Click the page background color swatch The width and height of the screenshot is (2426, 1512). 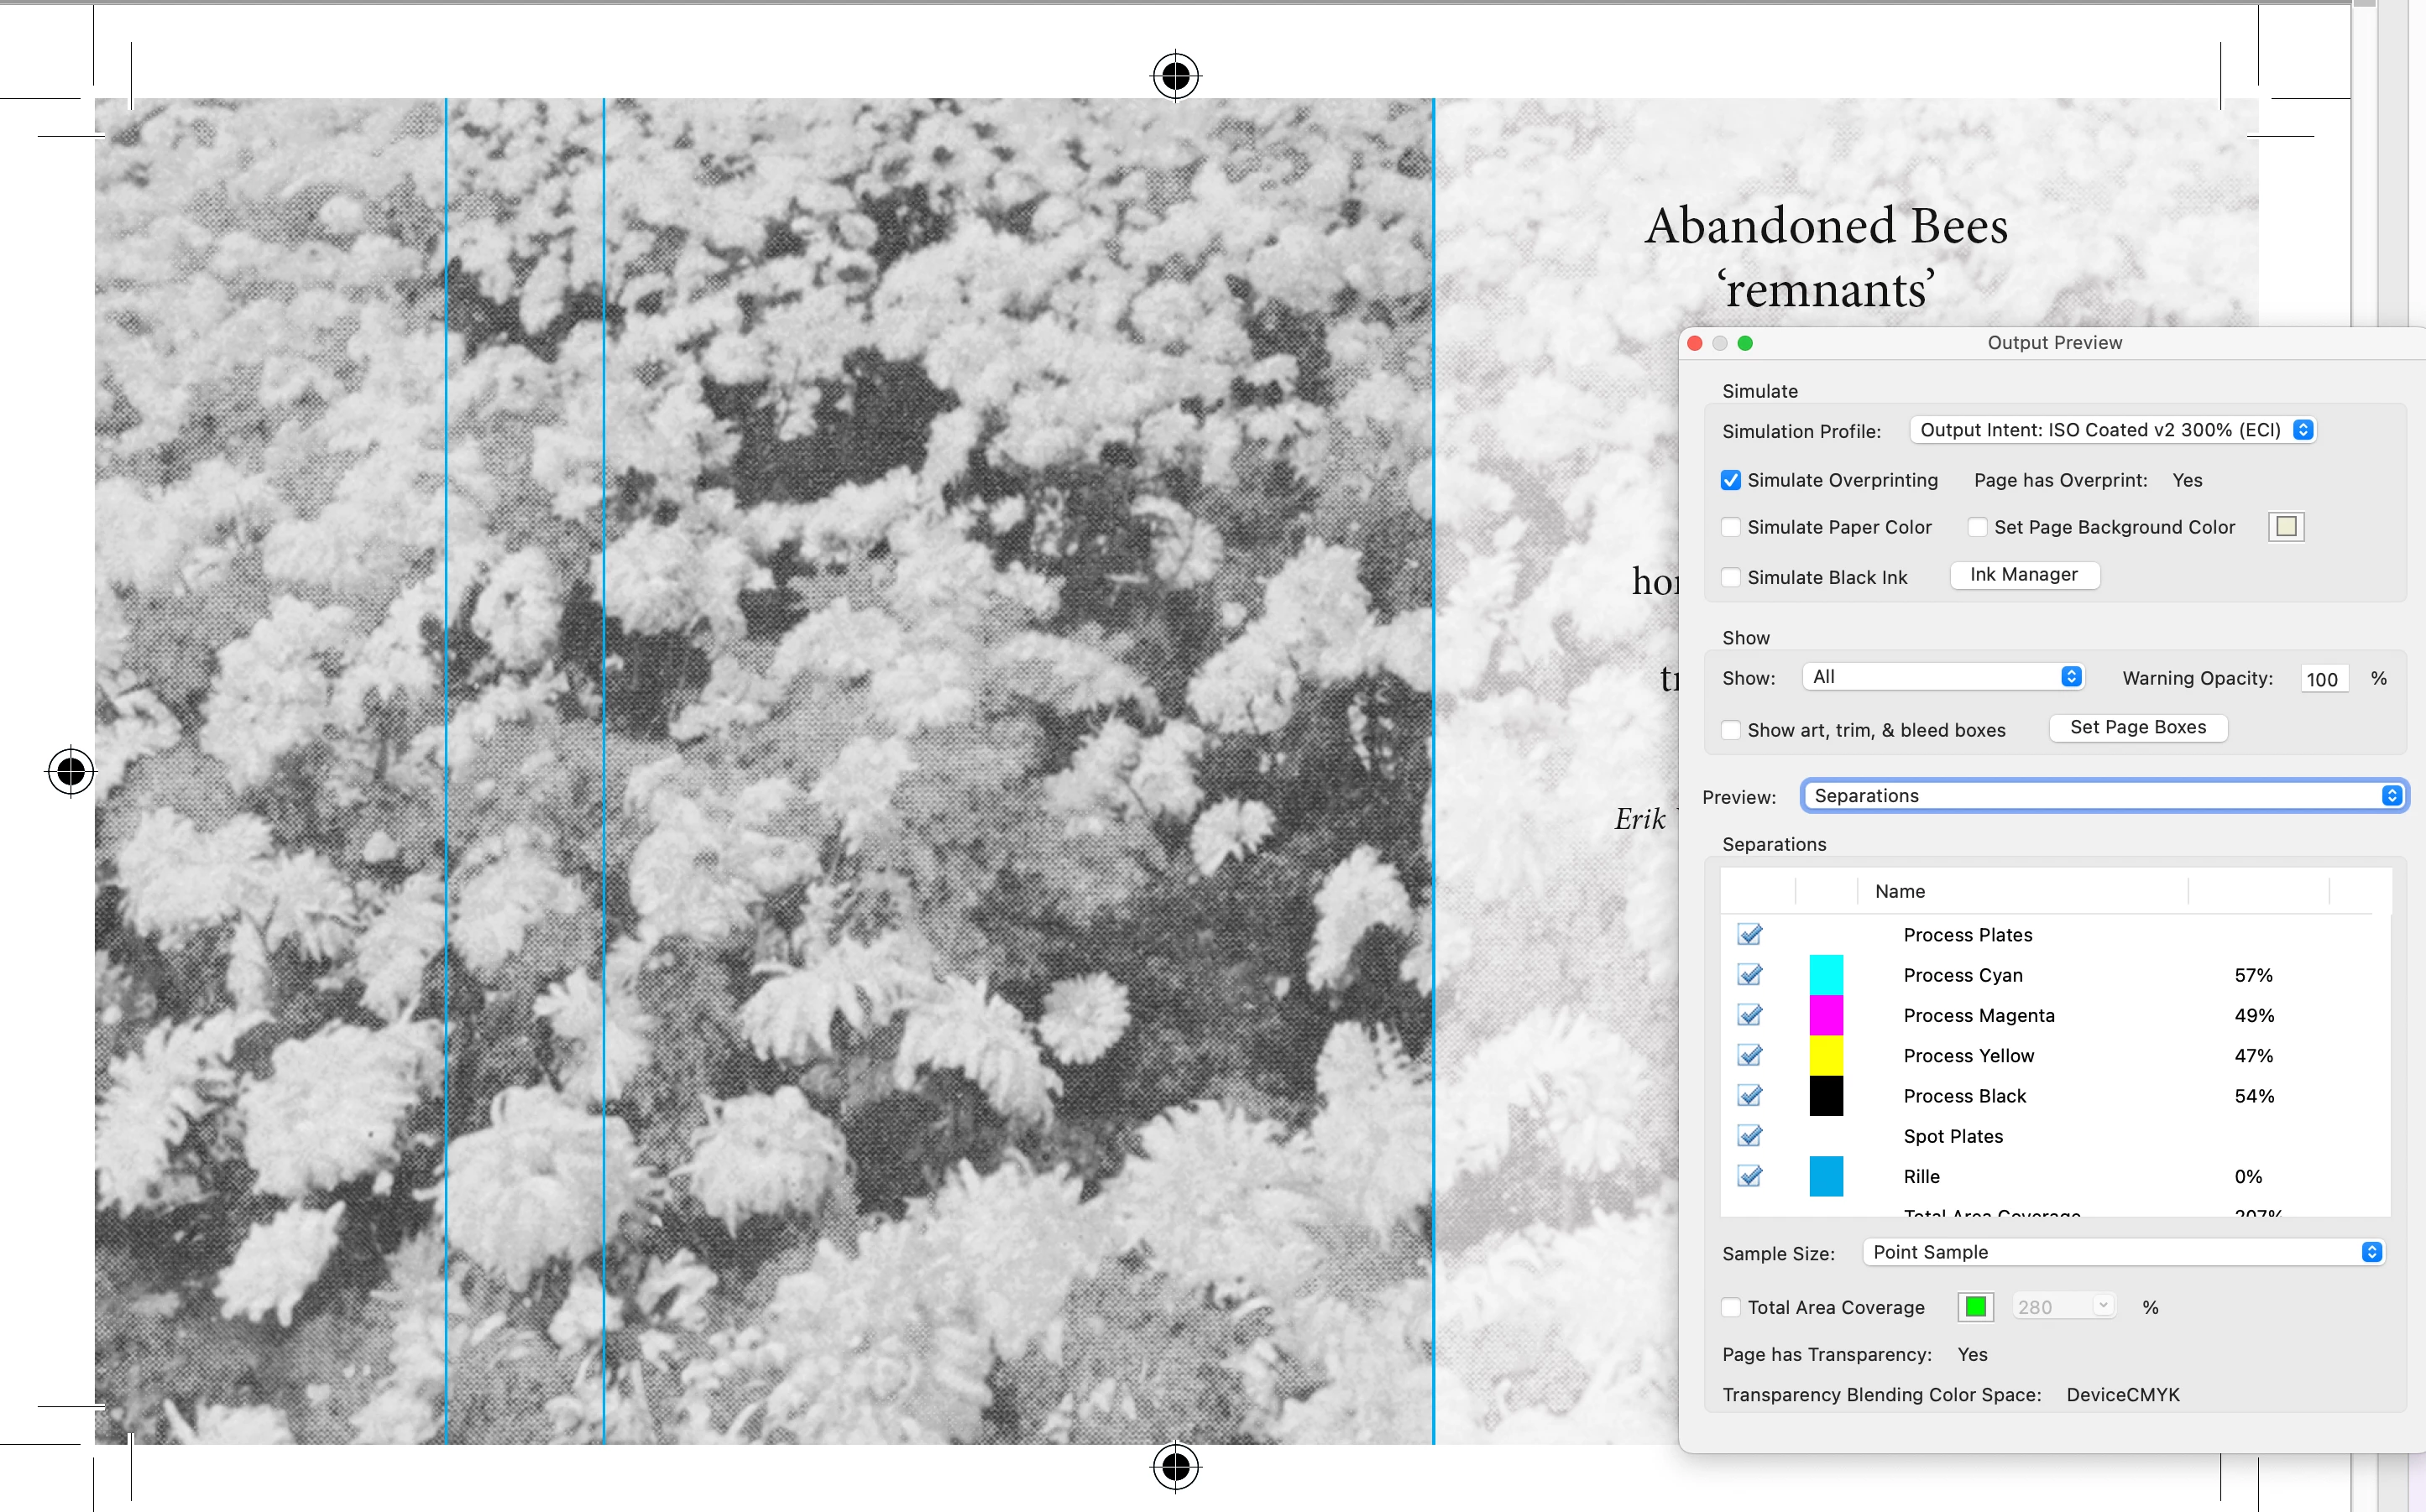(2286, 527)
